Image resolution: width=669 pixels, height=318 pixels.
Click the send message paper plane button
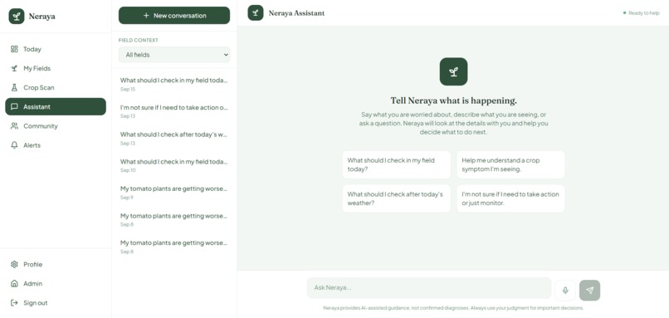click(589, 291)
